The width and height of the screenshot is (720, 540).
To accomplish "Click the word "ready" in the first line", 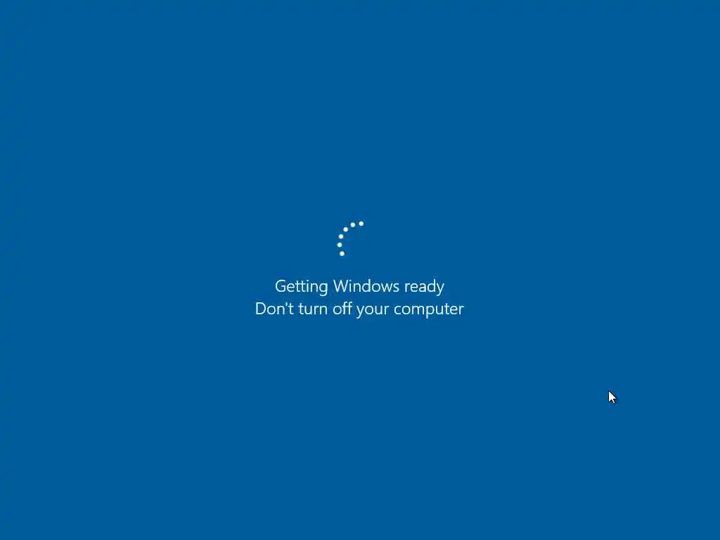I will point(424,287).
